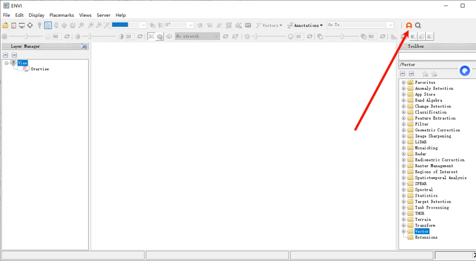Click the second rotate arrow icon
Viewport: 476px width, 261px height.
160,25
